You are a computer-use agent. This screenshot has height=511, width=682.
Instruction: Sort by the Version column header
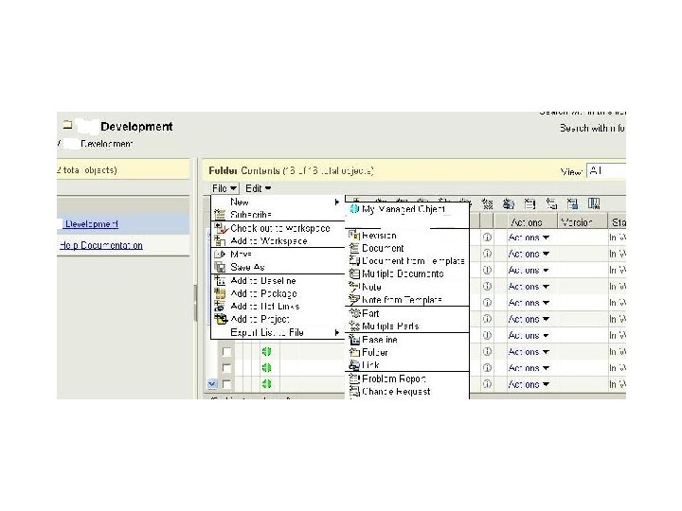click(576, 222)
